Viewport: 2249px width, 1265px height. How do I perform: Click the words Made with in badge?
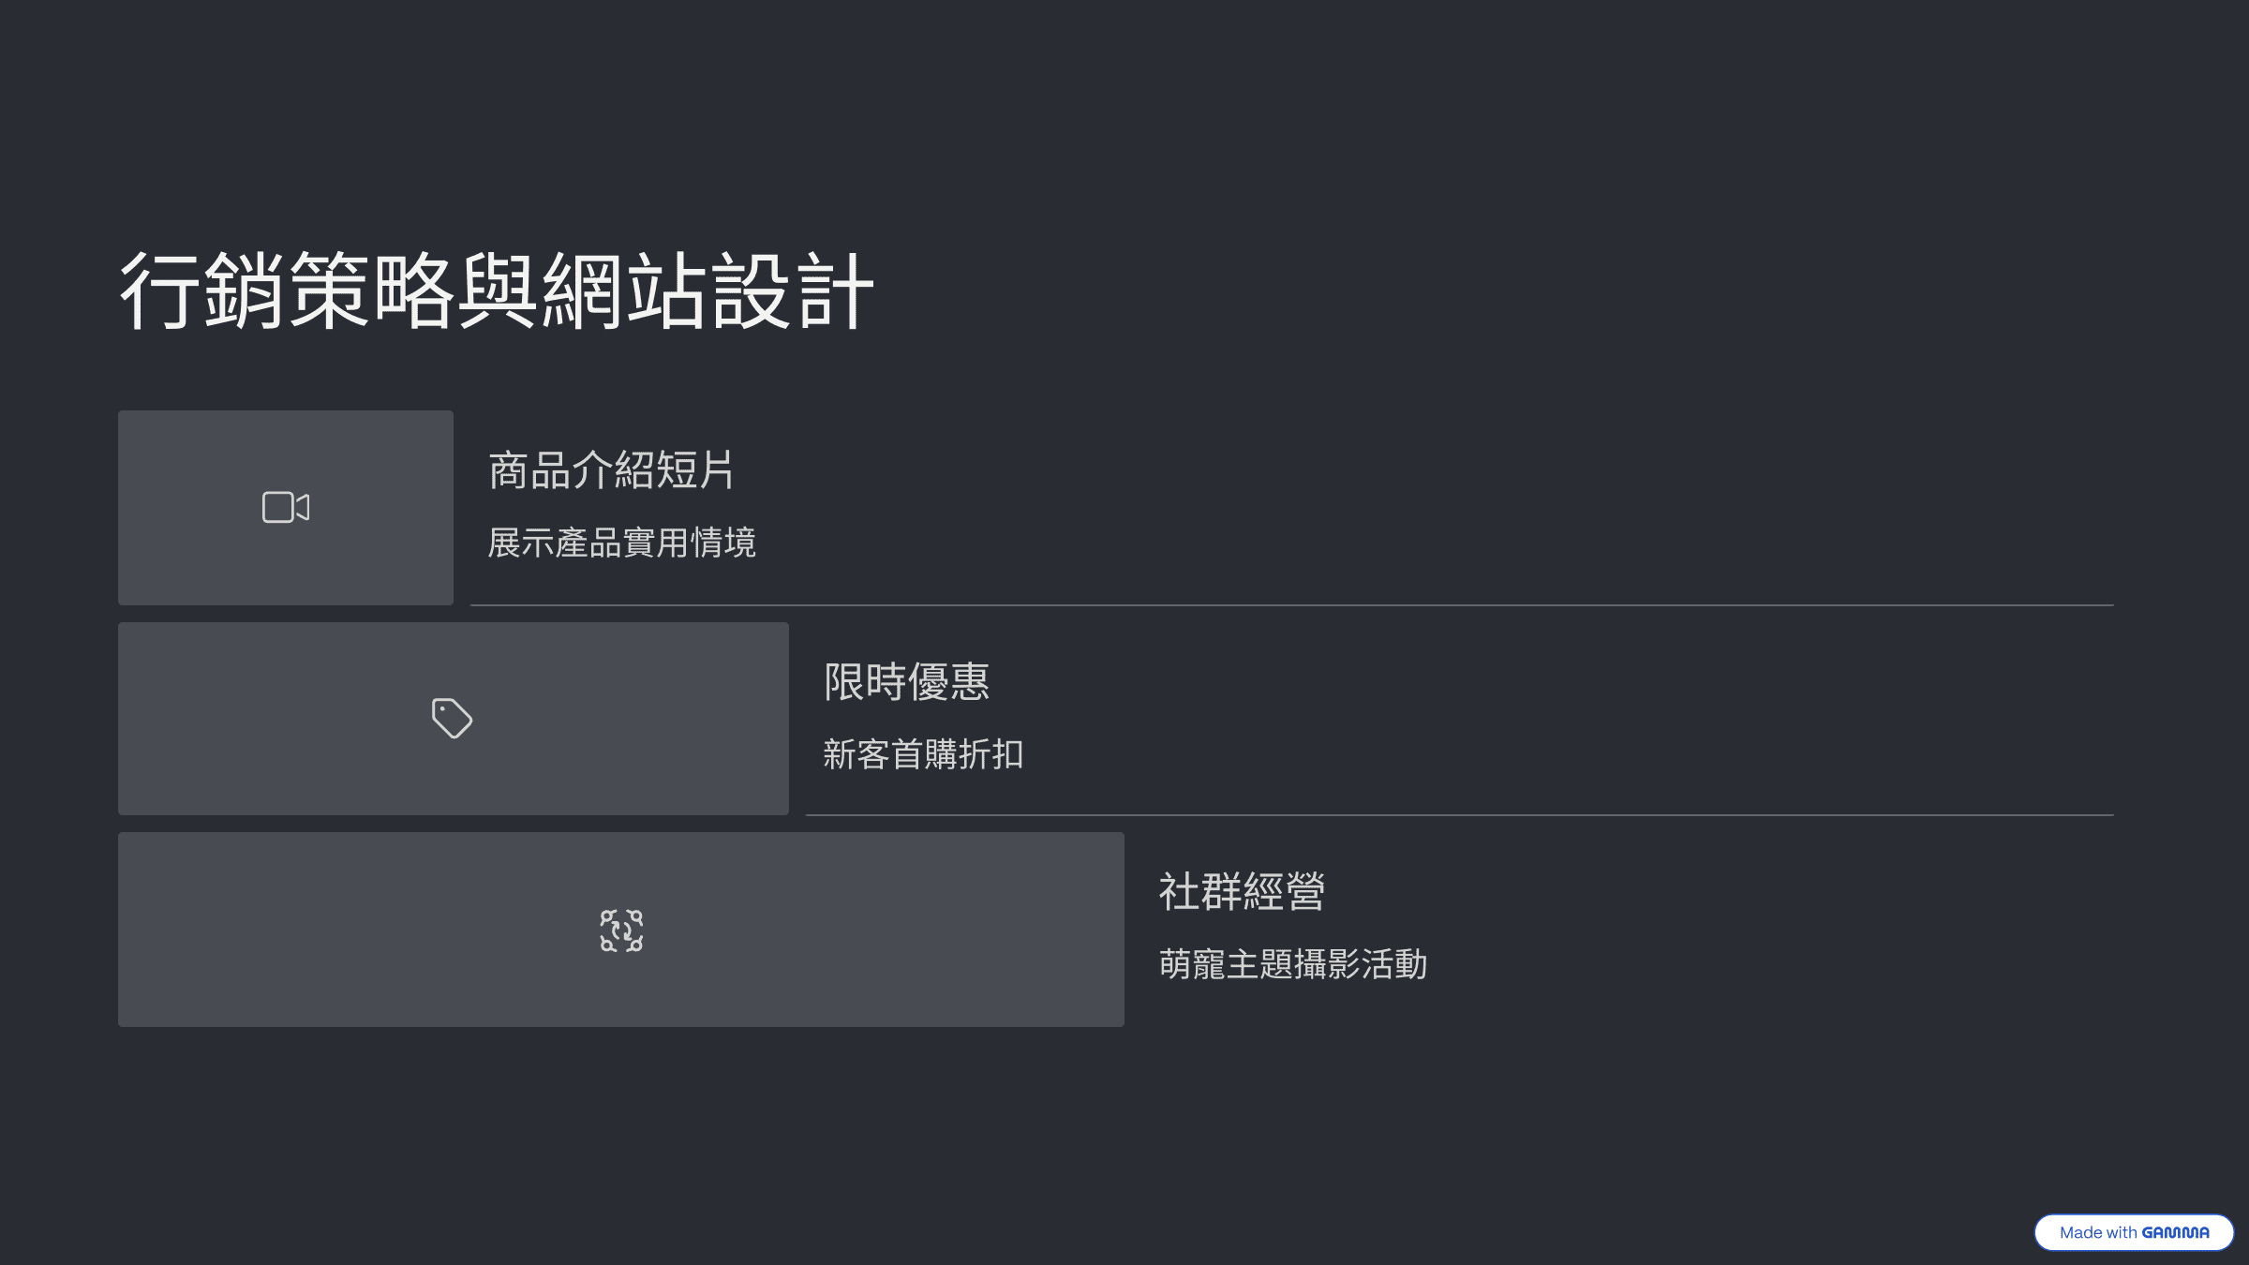point(2098,1232)
